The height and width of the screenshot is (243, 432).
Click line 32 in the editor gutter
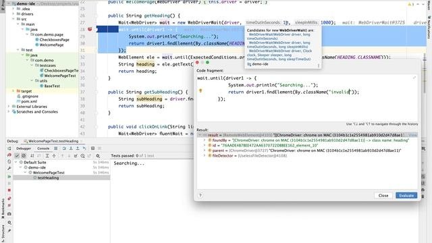82,57
